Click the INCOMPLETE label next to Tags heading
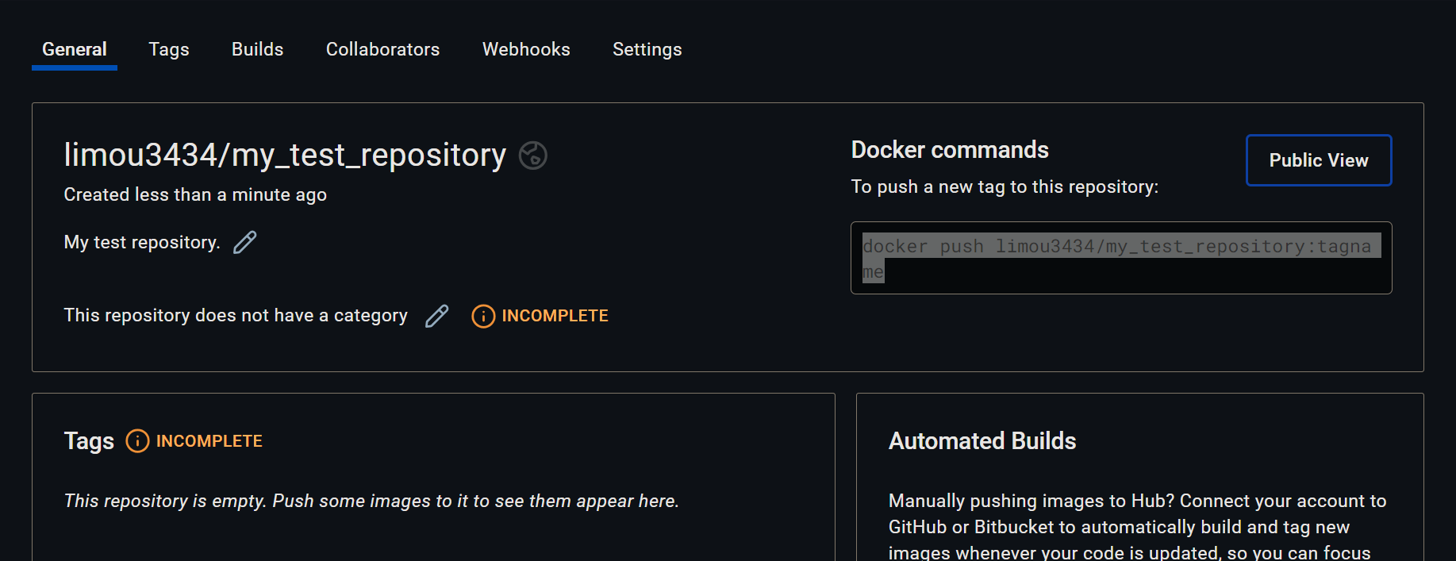 [x=209, y=441]
